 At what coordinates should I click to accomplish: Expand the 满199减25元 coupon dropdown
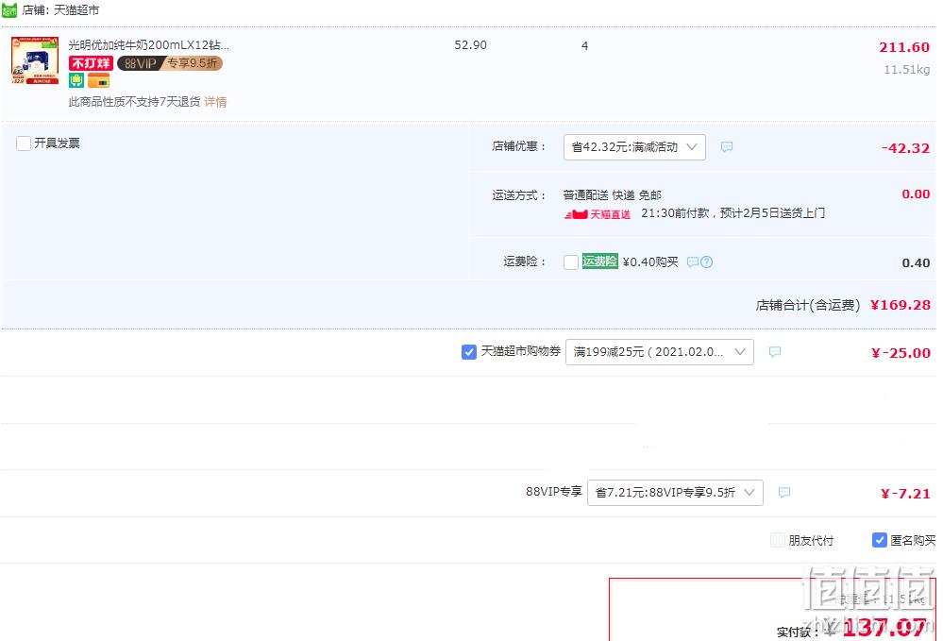(x=659, y=352)
